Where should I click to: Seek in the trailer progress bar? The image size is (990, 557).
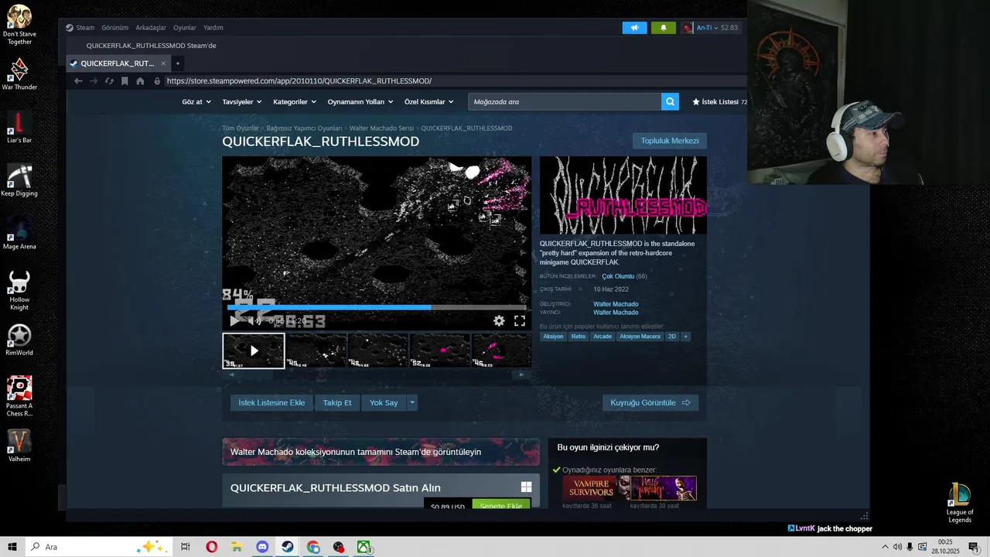point(377,307)
